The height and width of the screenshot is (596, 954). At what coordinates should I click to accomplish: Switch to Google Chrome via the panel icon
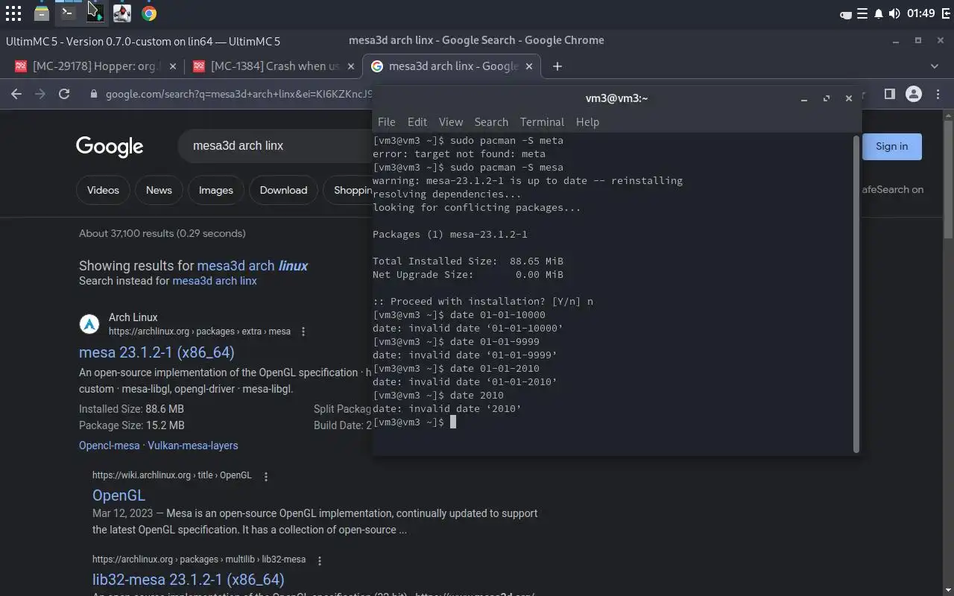pyautogui.click(x=149, y=13)
